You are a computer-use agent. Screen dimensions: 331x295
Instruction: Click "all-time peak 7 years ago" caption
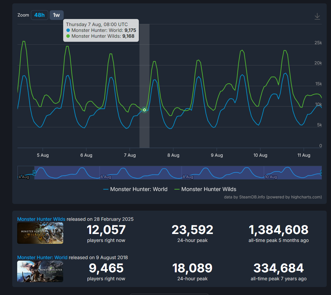279,279
